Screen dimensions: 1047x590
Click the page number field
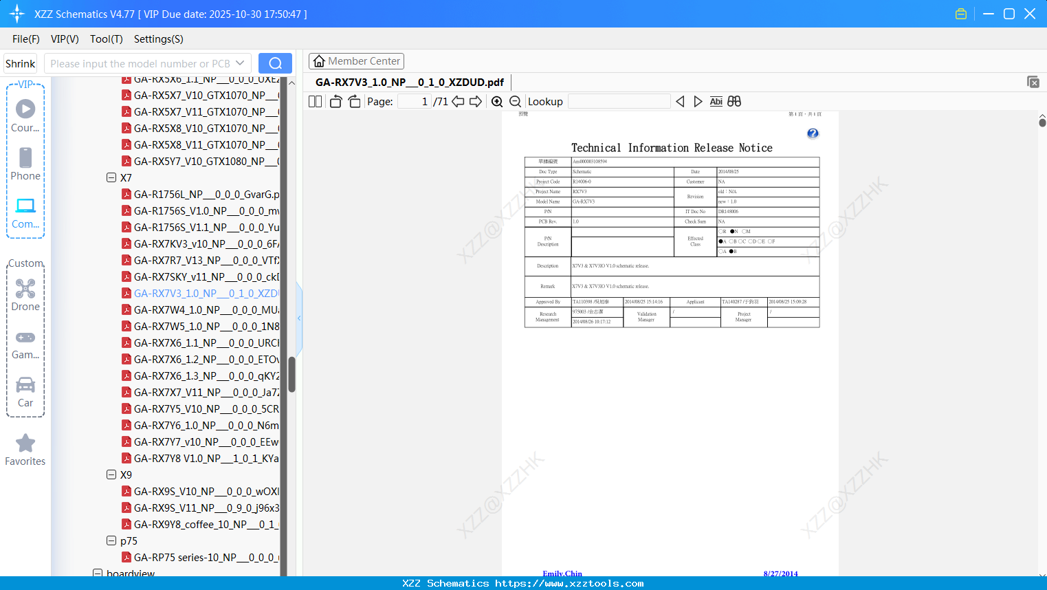(414, 101)
